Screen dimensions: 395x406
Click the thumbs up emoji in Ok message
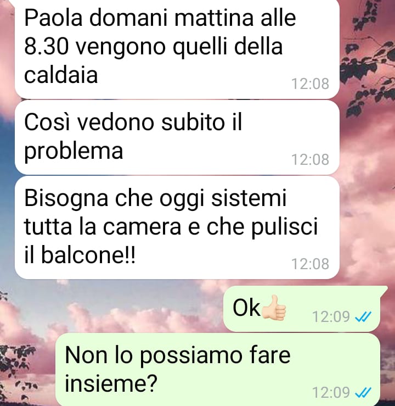[x=274, y=308]
